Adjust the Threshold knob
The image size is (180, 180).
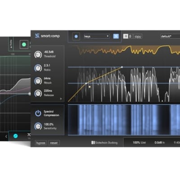[38, 54]
